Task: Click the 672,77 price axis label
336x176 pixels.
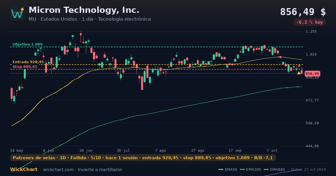Action: (312, 100)
